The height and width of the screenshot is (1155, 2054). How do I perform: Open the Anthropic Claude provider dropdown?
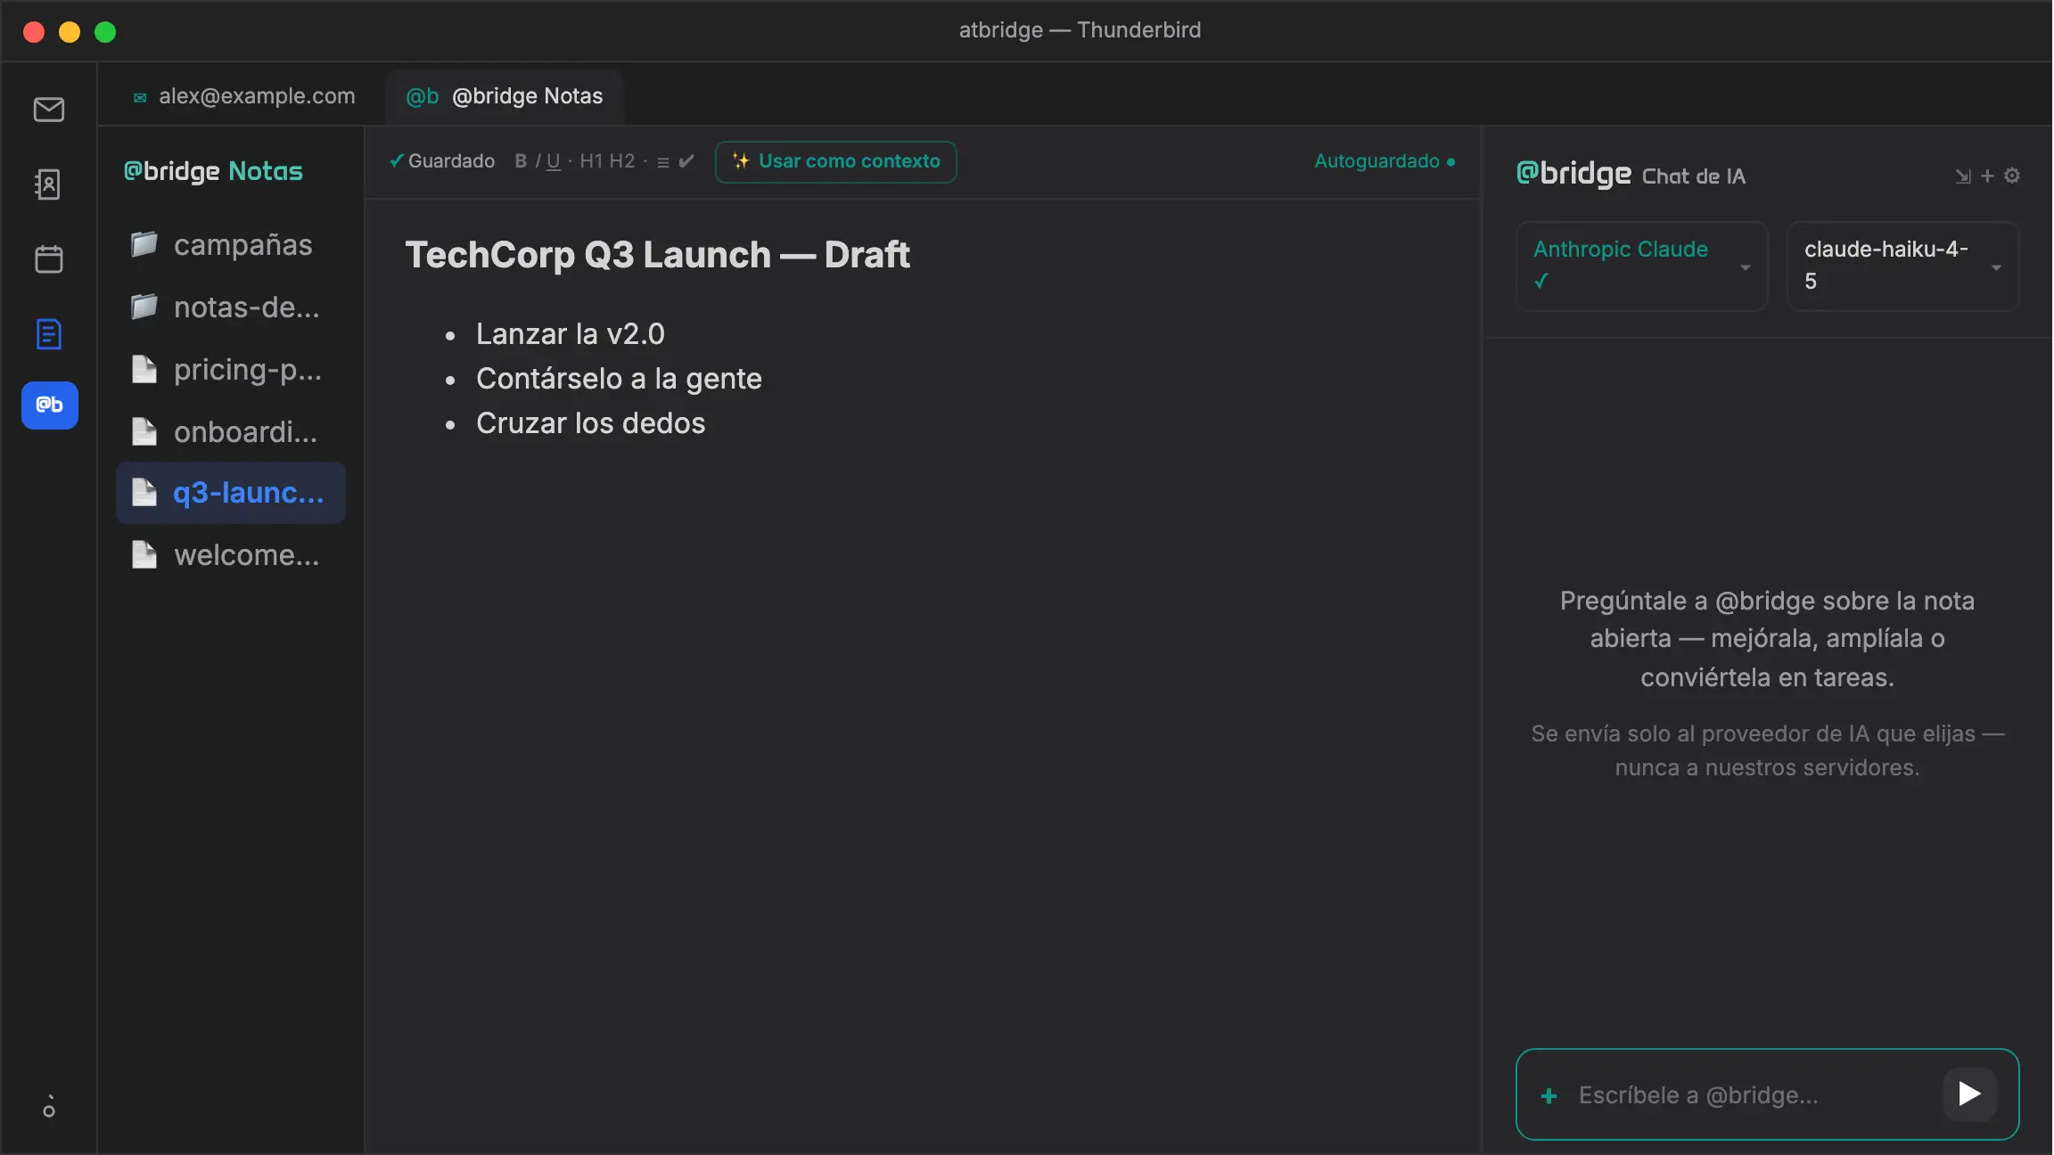click(1642, 266)
